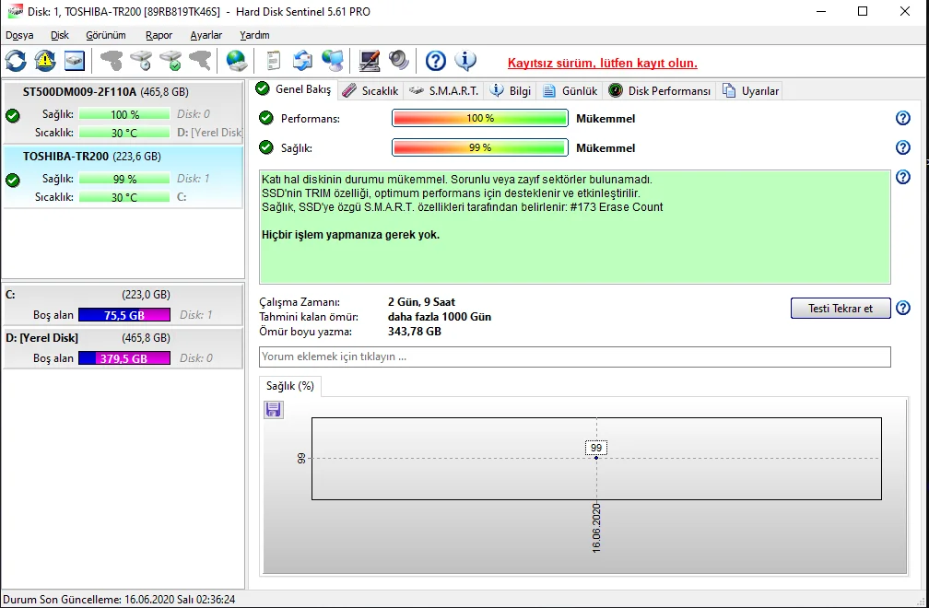929x608 pixels.
Task: Switch to the Disk Performansı tab
Action: coord(660,90)
